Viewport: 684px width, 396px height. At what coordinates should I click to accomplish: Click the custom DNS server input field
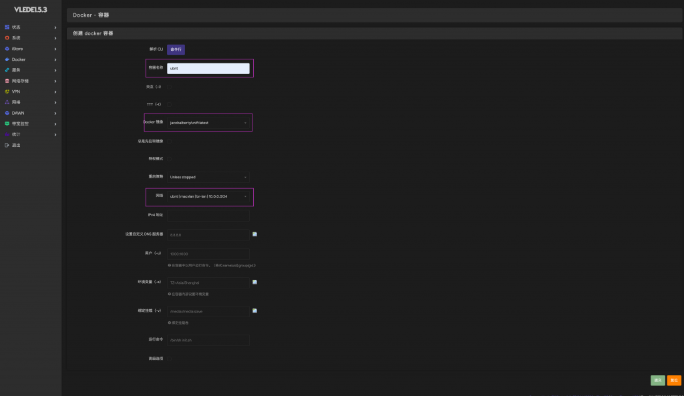point(208,234)
